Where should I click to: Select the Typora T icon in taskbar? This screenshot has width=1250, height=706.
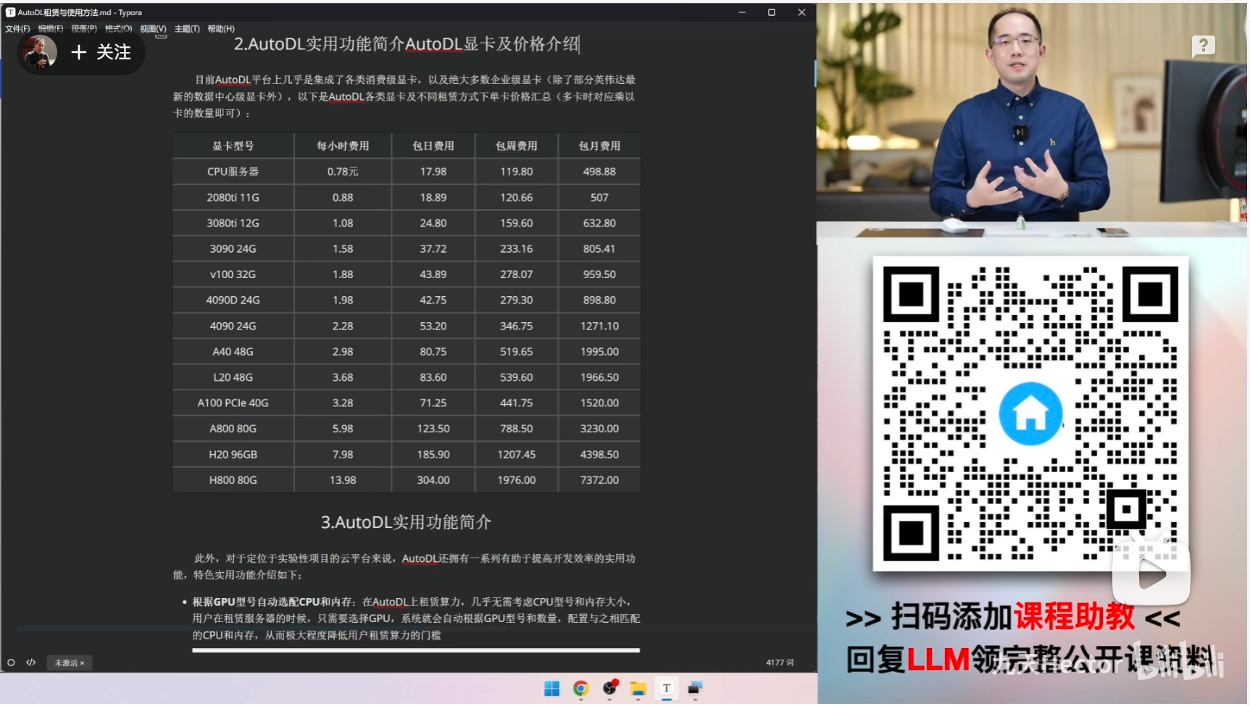point(667,689)
